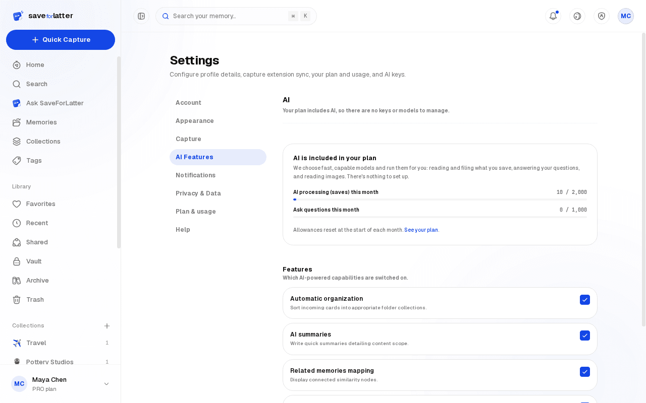
Task: Open the Travel collection
Action: (61, 343)
